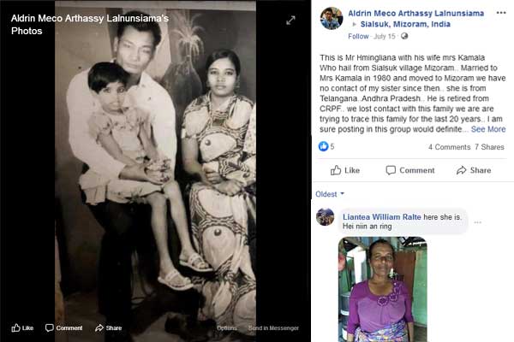Click the public globe privacy icon
The width and height of the screenshot is (514, 342).
[404, 36]
